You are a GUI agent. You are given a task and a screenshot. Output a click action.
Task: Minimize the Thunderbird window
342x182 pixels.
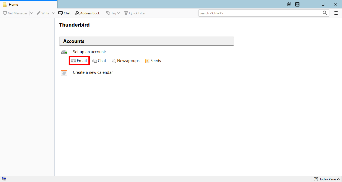point(311,4)
